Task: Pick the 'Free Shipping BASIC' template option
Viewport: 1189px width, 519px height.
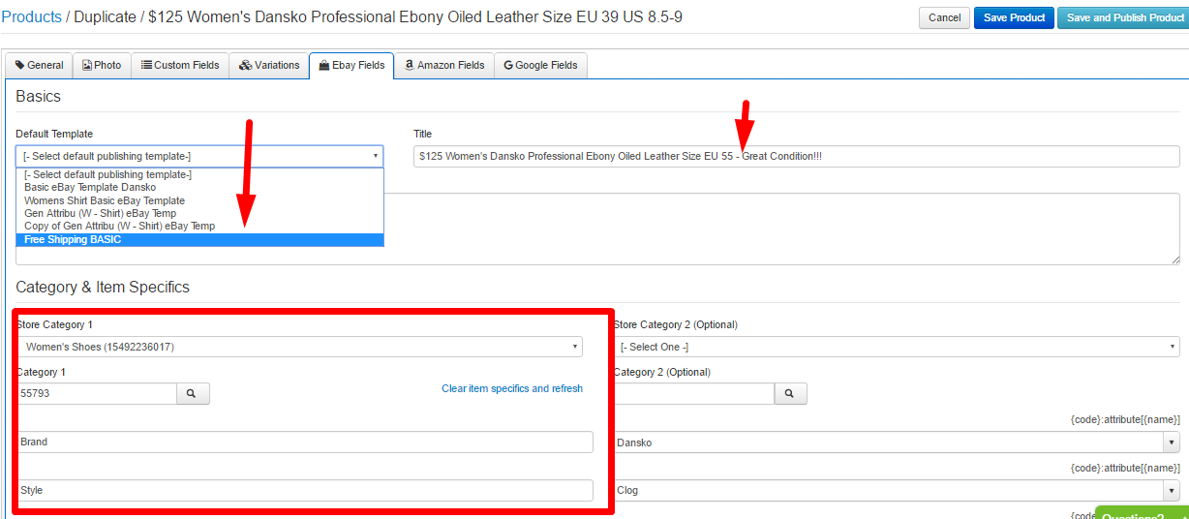Action: 199,239
